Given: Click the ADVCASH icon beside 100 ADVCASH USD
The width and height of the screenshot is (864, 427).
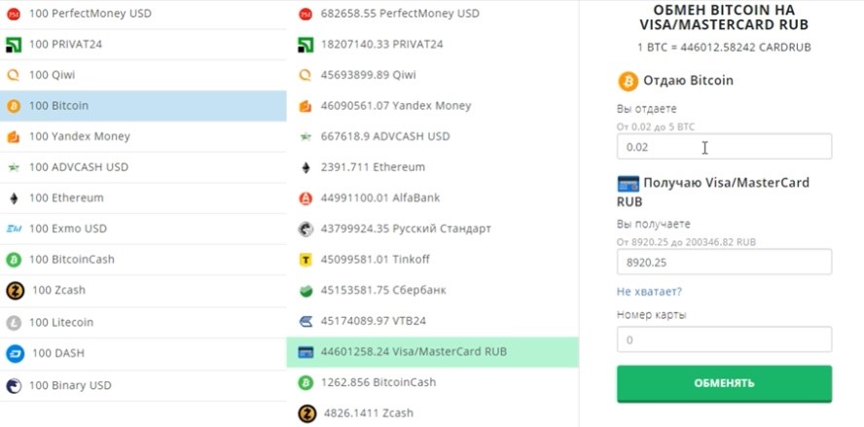Looking at the screenshot, I should 14,167.
